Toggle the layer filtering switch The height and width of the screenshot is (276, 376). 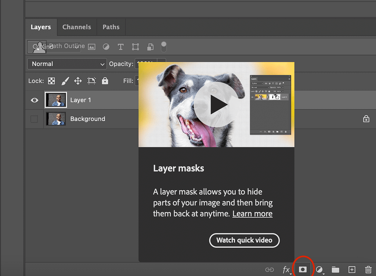[x=163, y=47]
